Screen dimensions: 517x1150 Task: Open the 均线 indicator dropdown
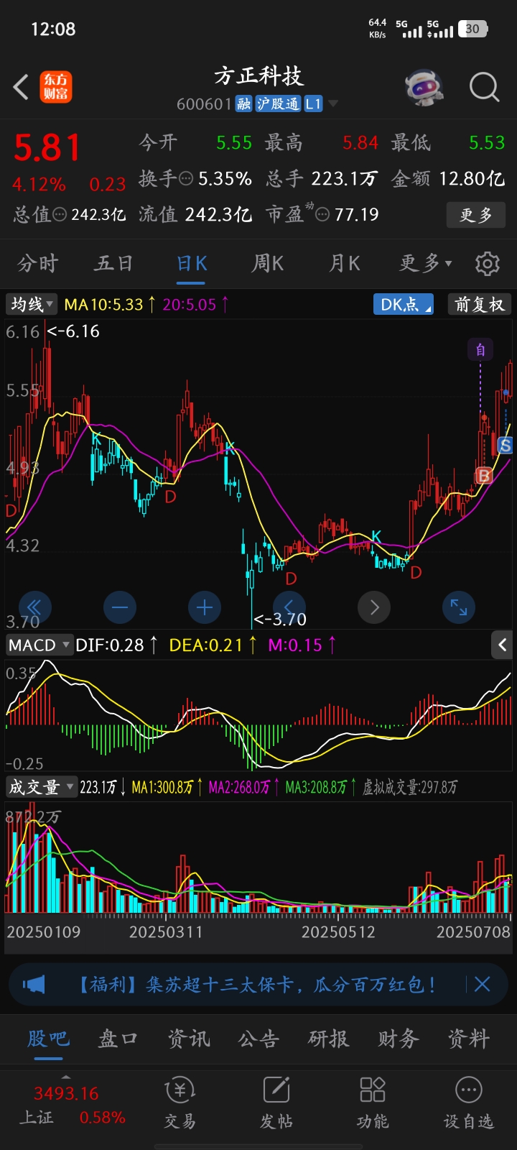point(32,304)
